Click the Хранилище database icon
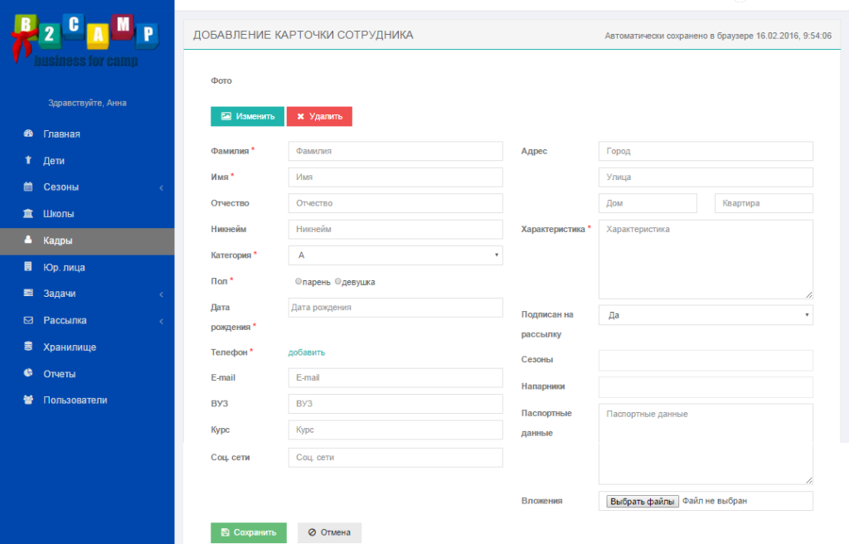This screenshot has width=849, height=544. (28, 347)
